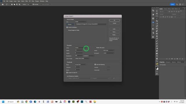Open the Units dropdown
Screen dimensions: 186x104
pos(81,48)
